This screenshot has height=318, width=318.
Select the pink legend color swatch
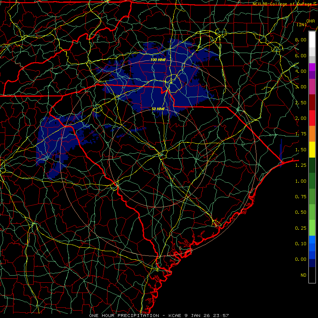(312, 87)
